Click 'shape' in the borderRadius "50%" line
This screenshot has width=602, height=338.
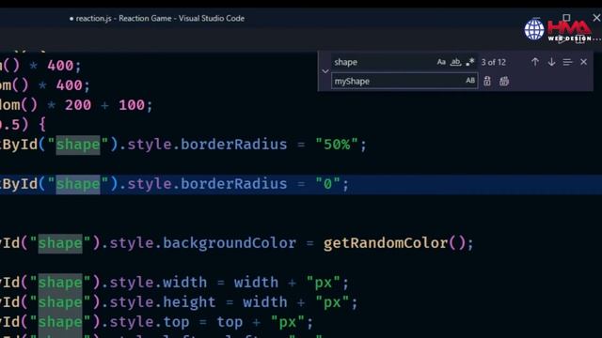(x=78, y=145)
